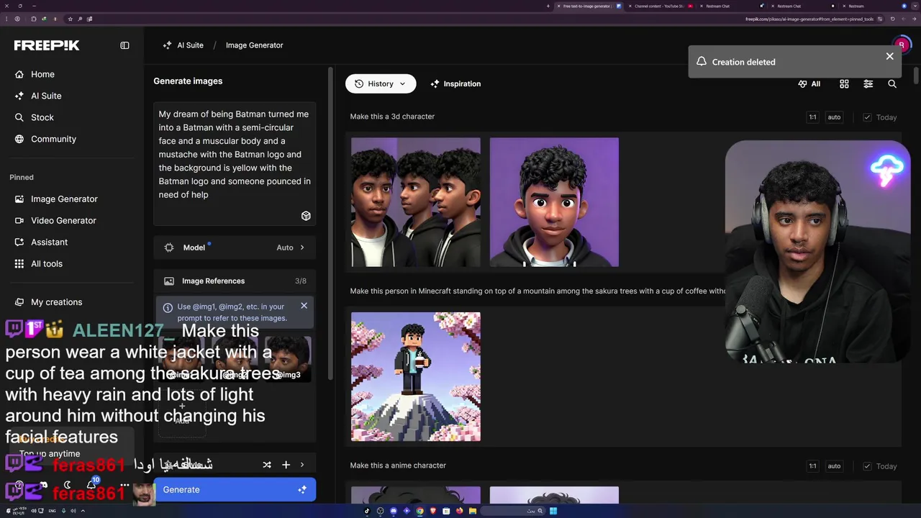Image resolution: width=921 pixels, height=518 pixels.
Task: Click the Image Generator breadcrumb
Action: [254, 45]
